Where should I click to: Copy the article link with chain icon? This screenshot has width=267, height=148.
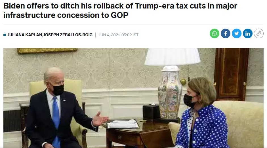coord(259,33)
